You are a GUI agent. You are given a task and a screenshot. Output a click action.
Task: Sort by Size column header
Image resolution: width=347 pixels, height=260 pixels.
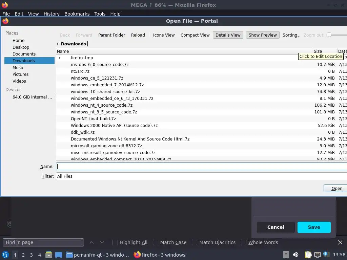(x=325, y=51)
